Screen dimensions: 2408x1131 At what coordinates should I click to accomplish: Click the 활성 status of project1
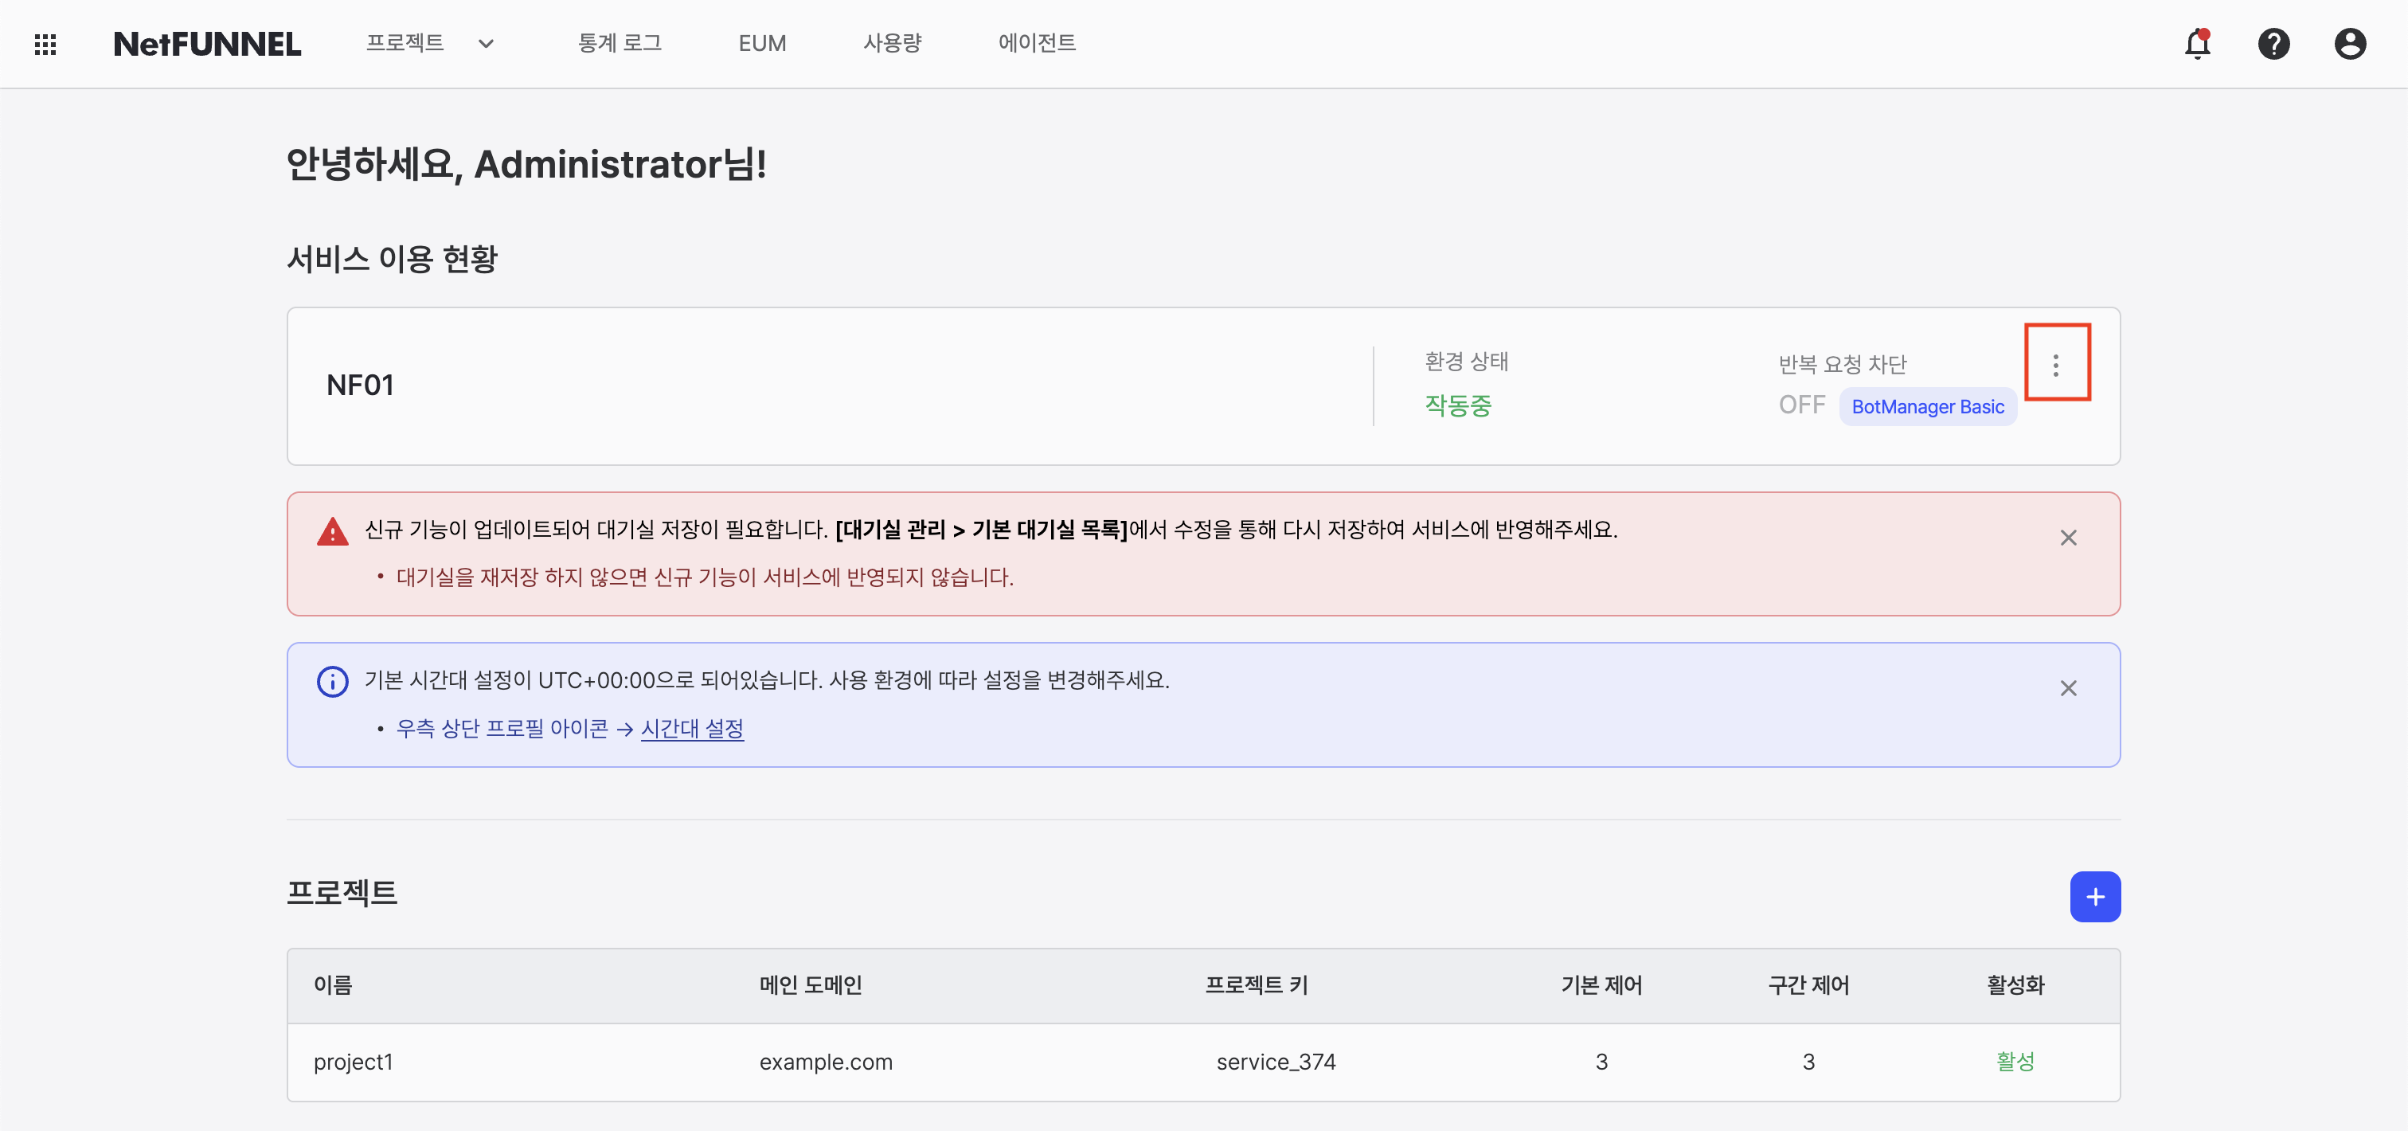(2015, 1061)
